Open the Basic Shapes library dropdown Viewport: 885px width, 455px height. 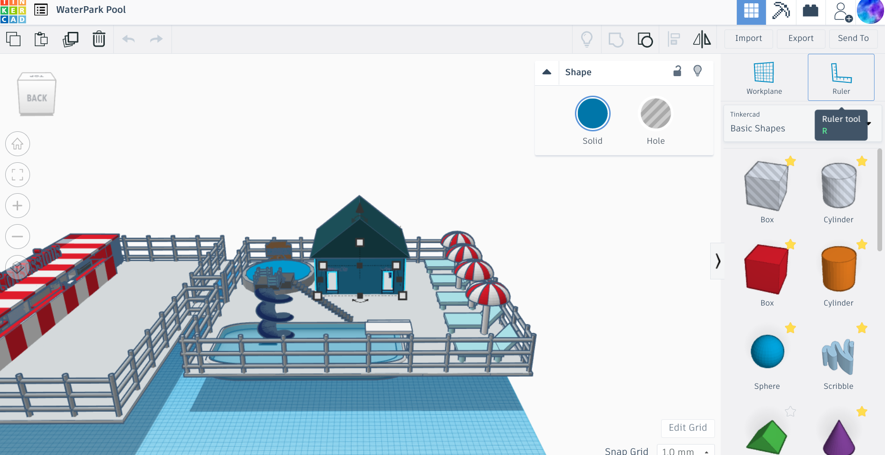[x=803, y=123]
